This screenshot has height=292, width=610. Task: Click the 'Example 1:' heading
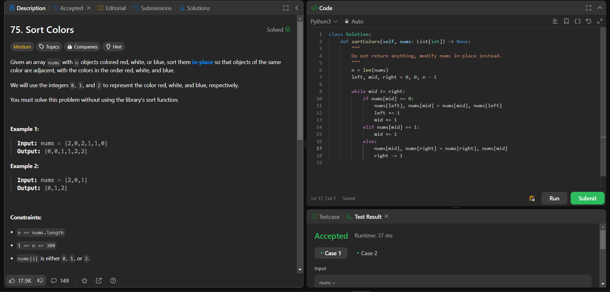pos(24,129)
